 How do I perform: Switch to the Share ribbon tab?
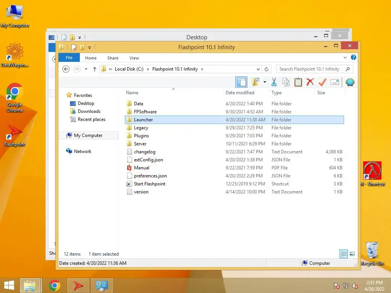(113, 58)
